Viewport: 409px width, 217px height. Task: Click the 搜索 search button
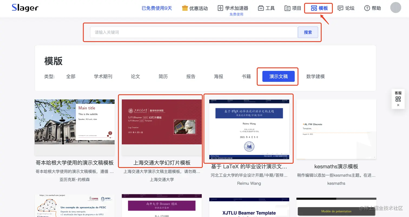point(308,32)
